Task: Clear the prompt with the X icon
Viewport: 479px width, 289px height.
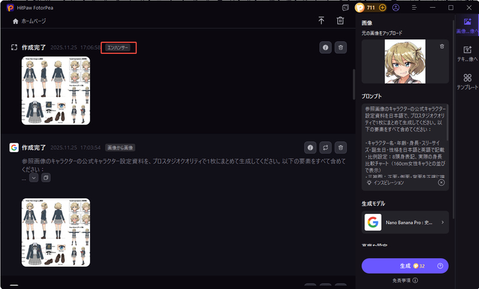Action: [441, 182]
